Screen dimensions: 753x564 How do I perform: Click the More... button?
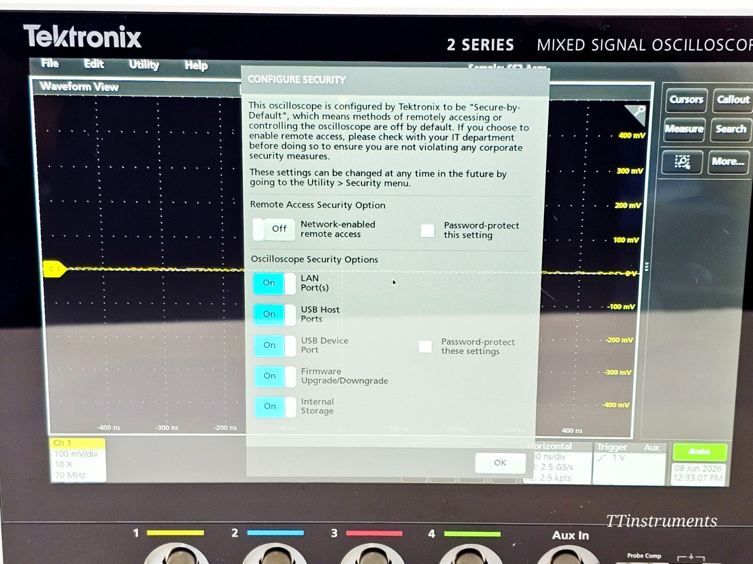pyautogui.click(x=728, y=162)
